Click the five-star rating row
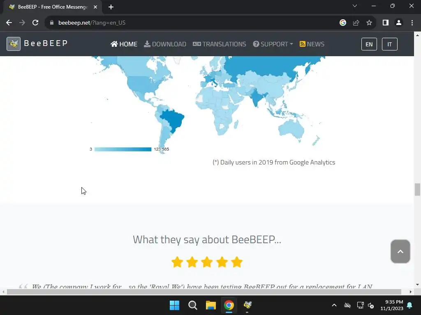This screenshot has height=315, width=421. click(x=207, y=262)
